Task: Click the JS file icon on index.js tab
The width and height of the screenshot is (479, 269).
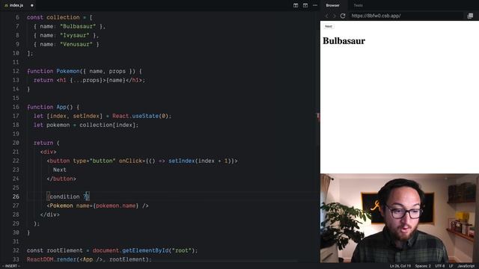Action: (x=6, y=5)
